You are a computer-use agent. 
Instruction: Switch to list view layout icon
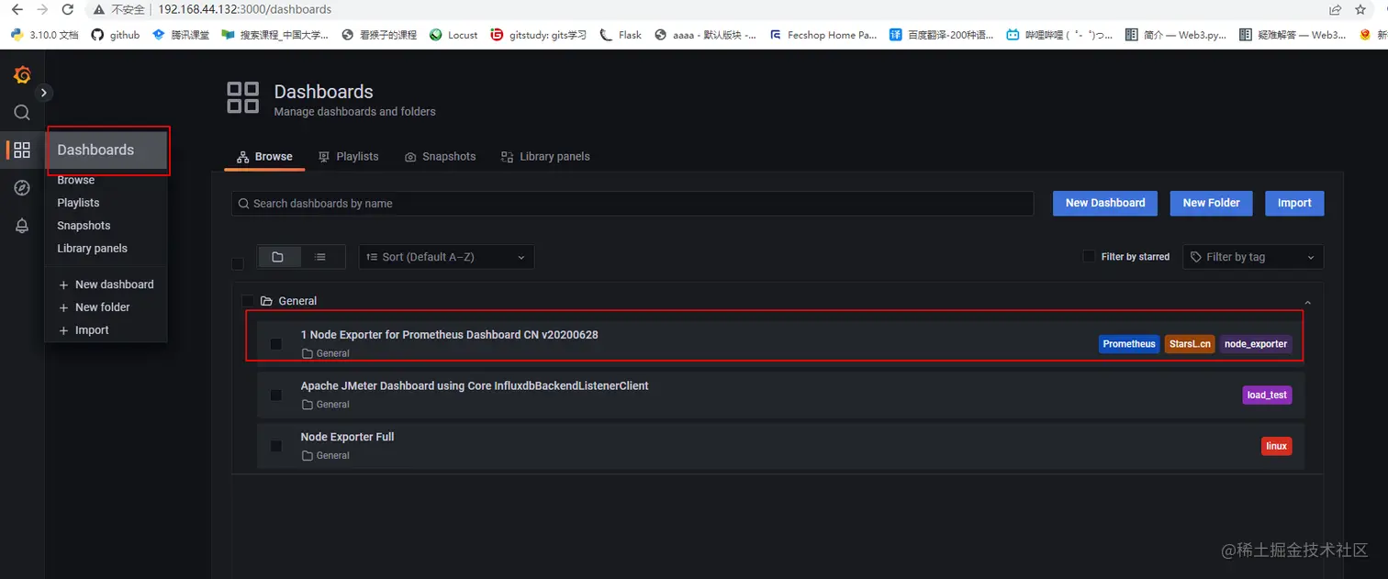tap(320, 257)
